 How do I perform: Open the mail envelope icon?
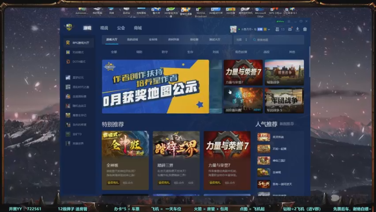(x=290, y=29)
